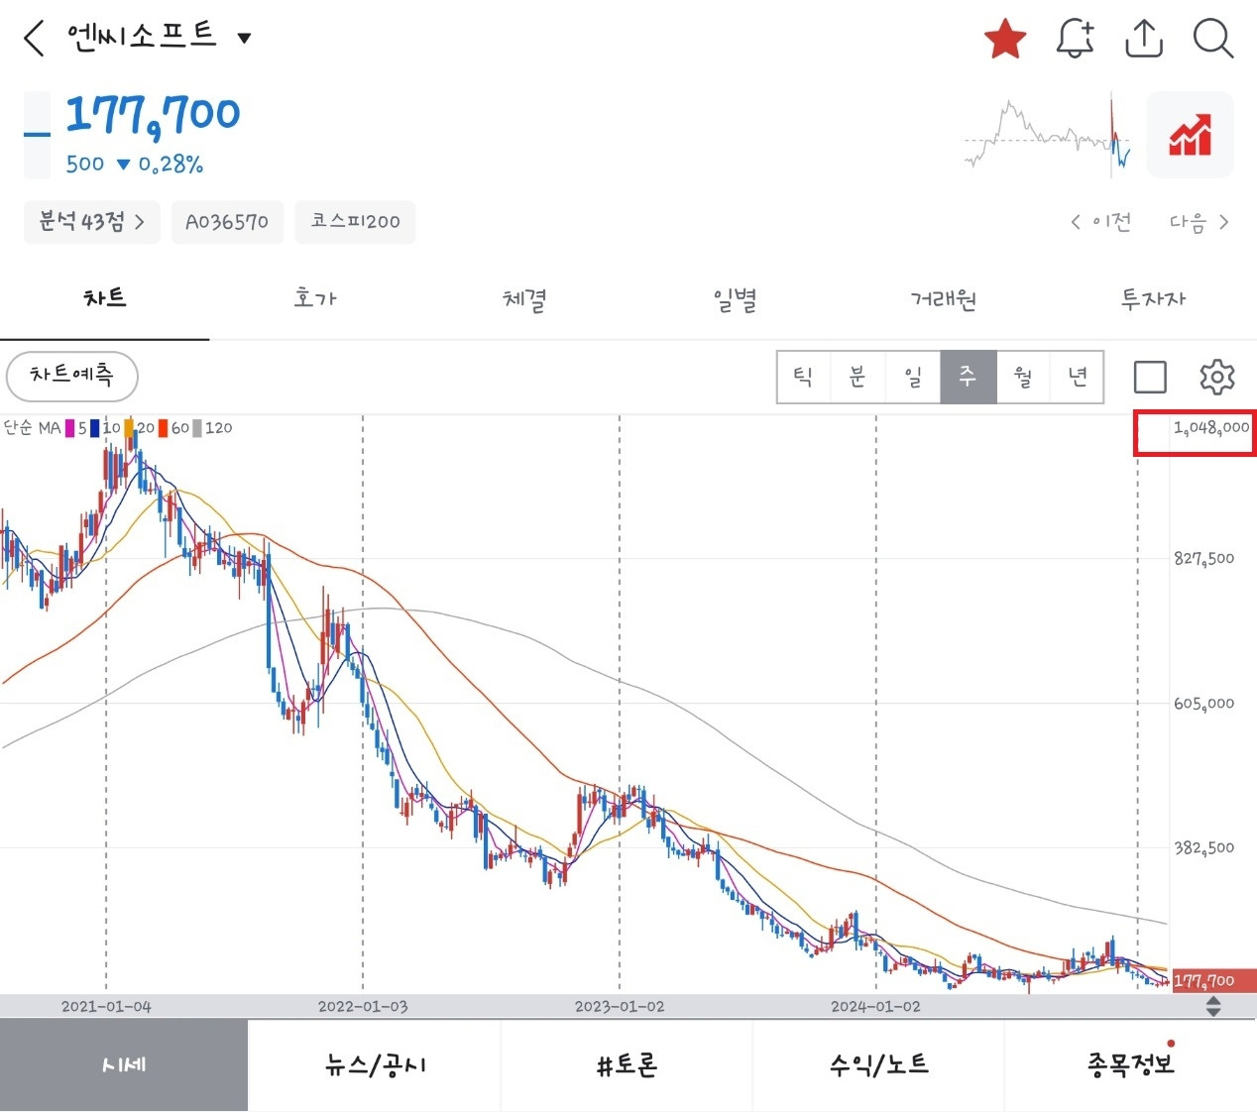Image resolution: width=1257 pixels, height=1112 pixels.
Task: Switch to the 투자자 tab
Action: coord(1153,298)
